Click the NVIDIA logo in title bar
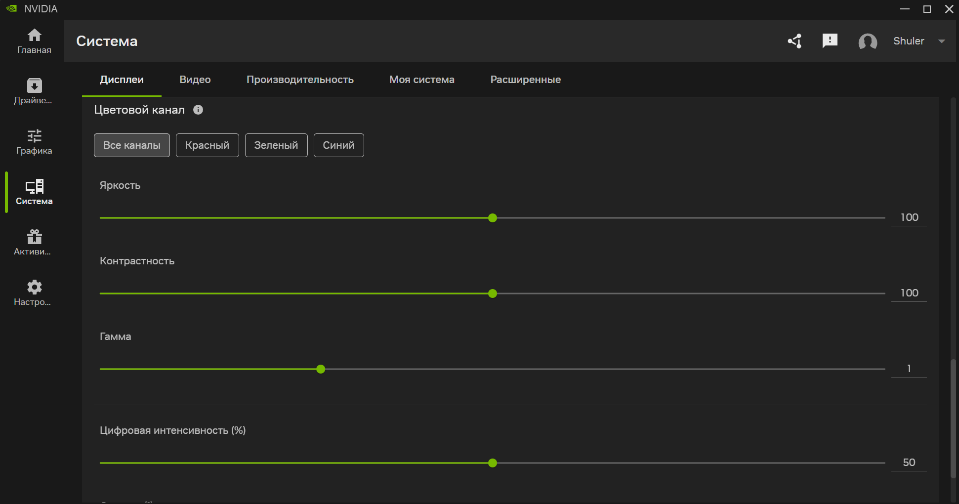 (x=11, y=9)
